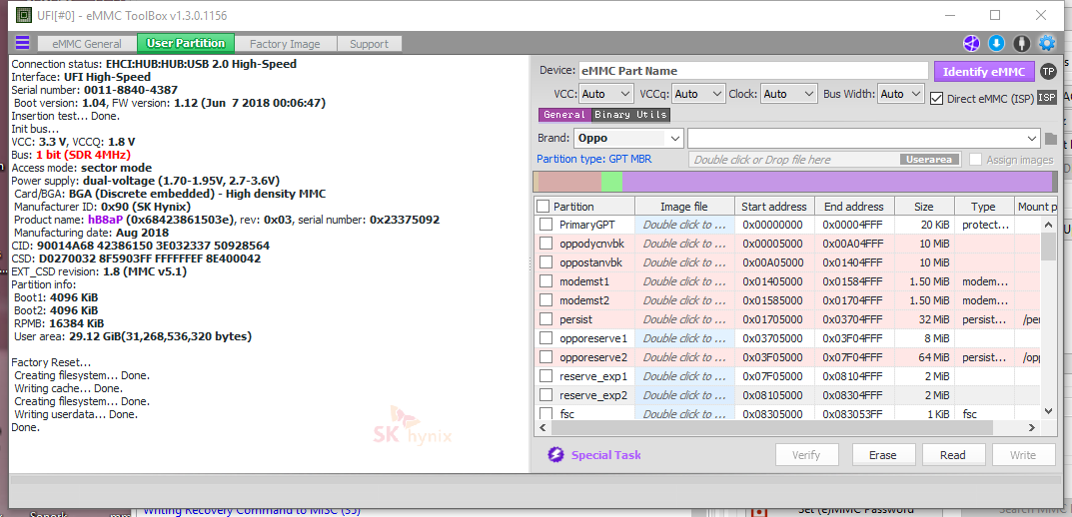Check the fsc partition checkbox
This screenshot has height=517, width=1072.
[545, 413]
